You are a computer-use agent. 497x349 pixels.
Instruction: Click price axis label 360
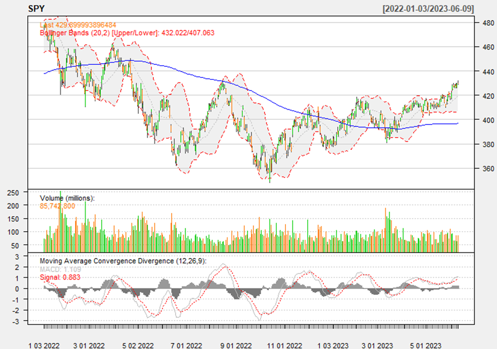pos(488,168)
